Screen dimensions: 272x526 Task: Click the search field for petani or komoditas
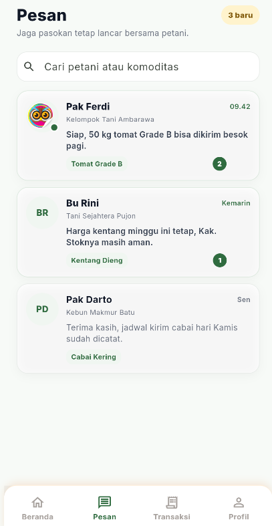point(138,66)
